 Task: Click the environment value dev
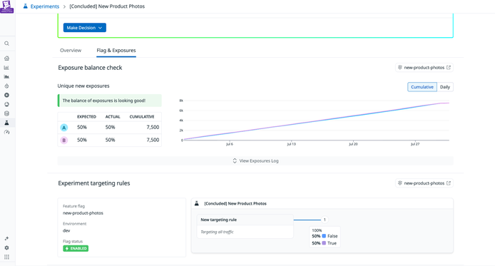66,230
